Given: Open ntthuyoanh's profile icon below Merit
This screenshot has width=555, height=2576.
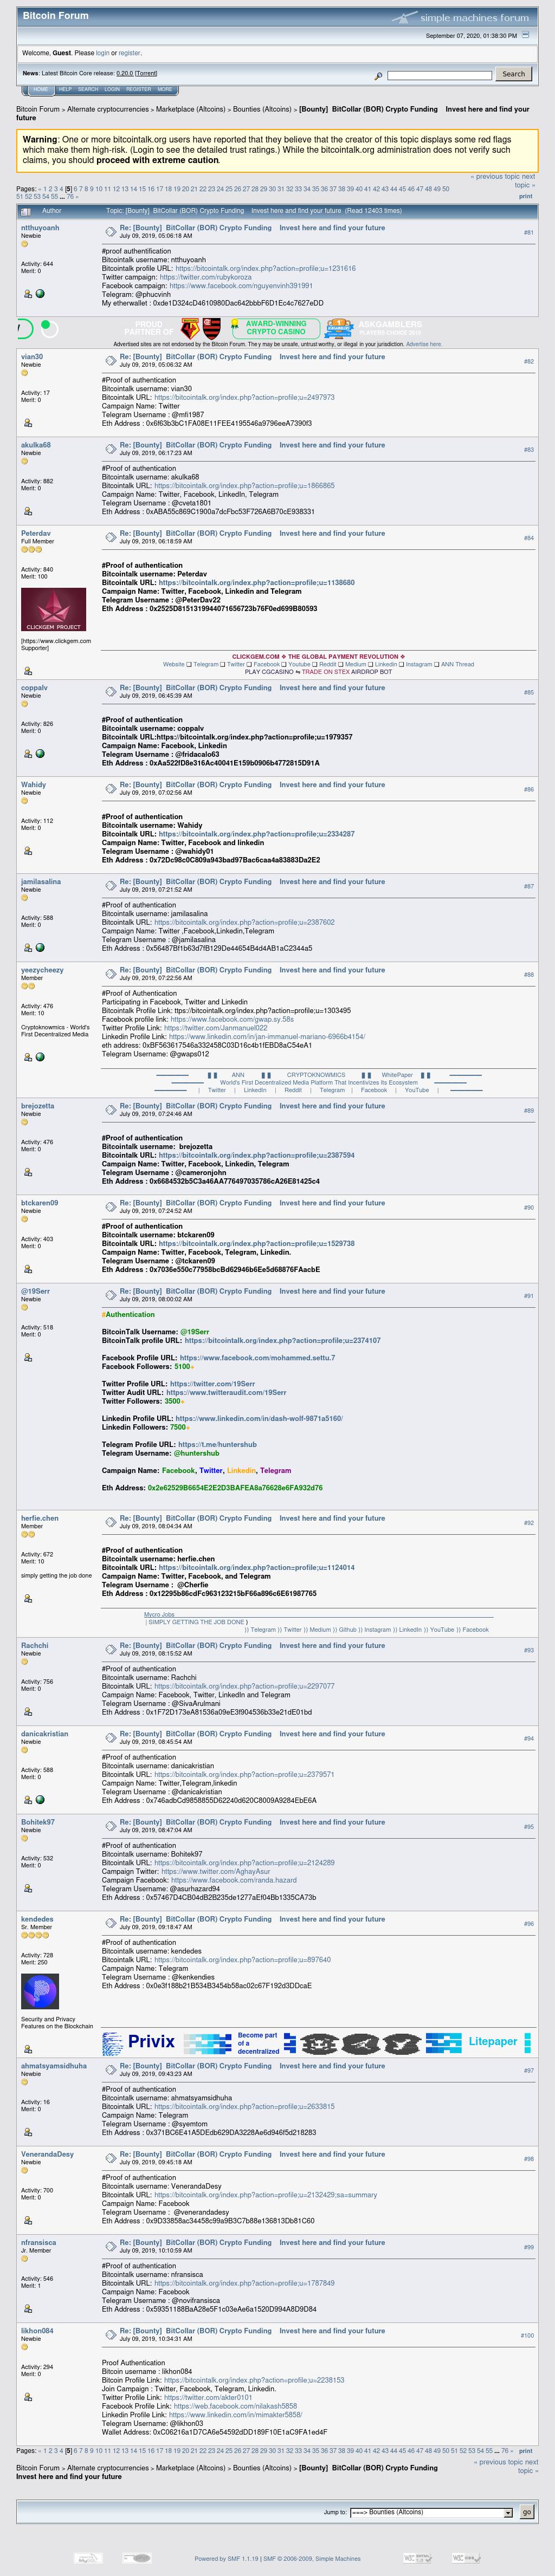Looking at the screenshot, I should (28, 294).
